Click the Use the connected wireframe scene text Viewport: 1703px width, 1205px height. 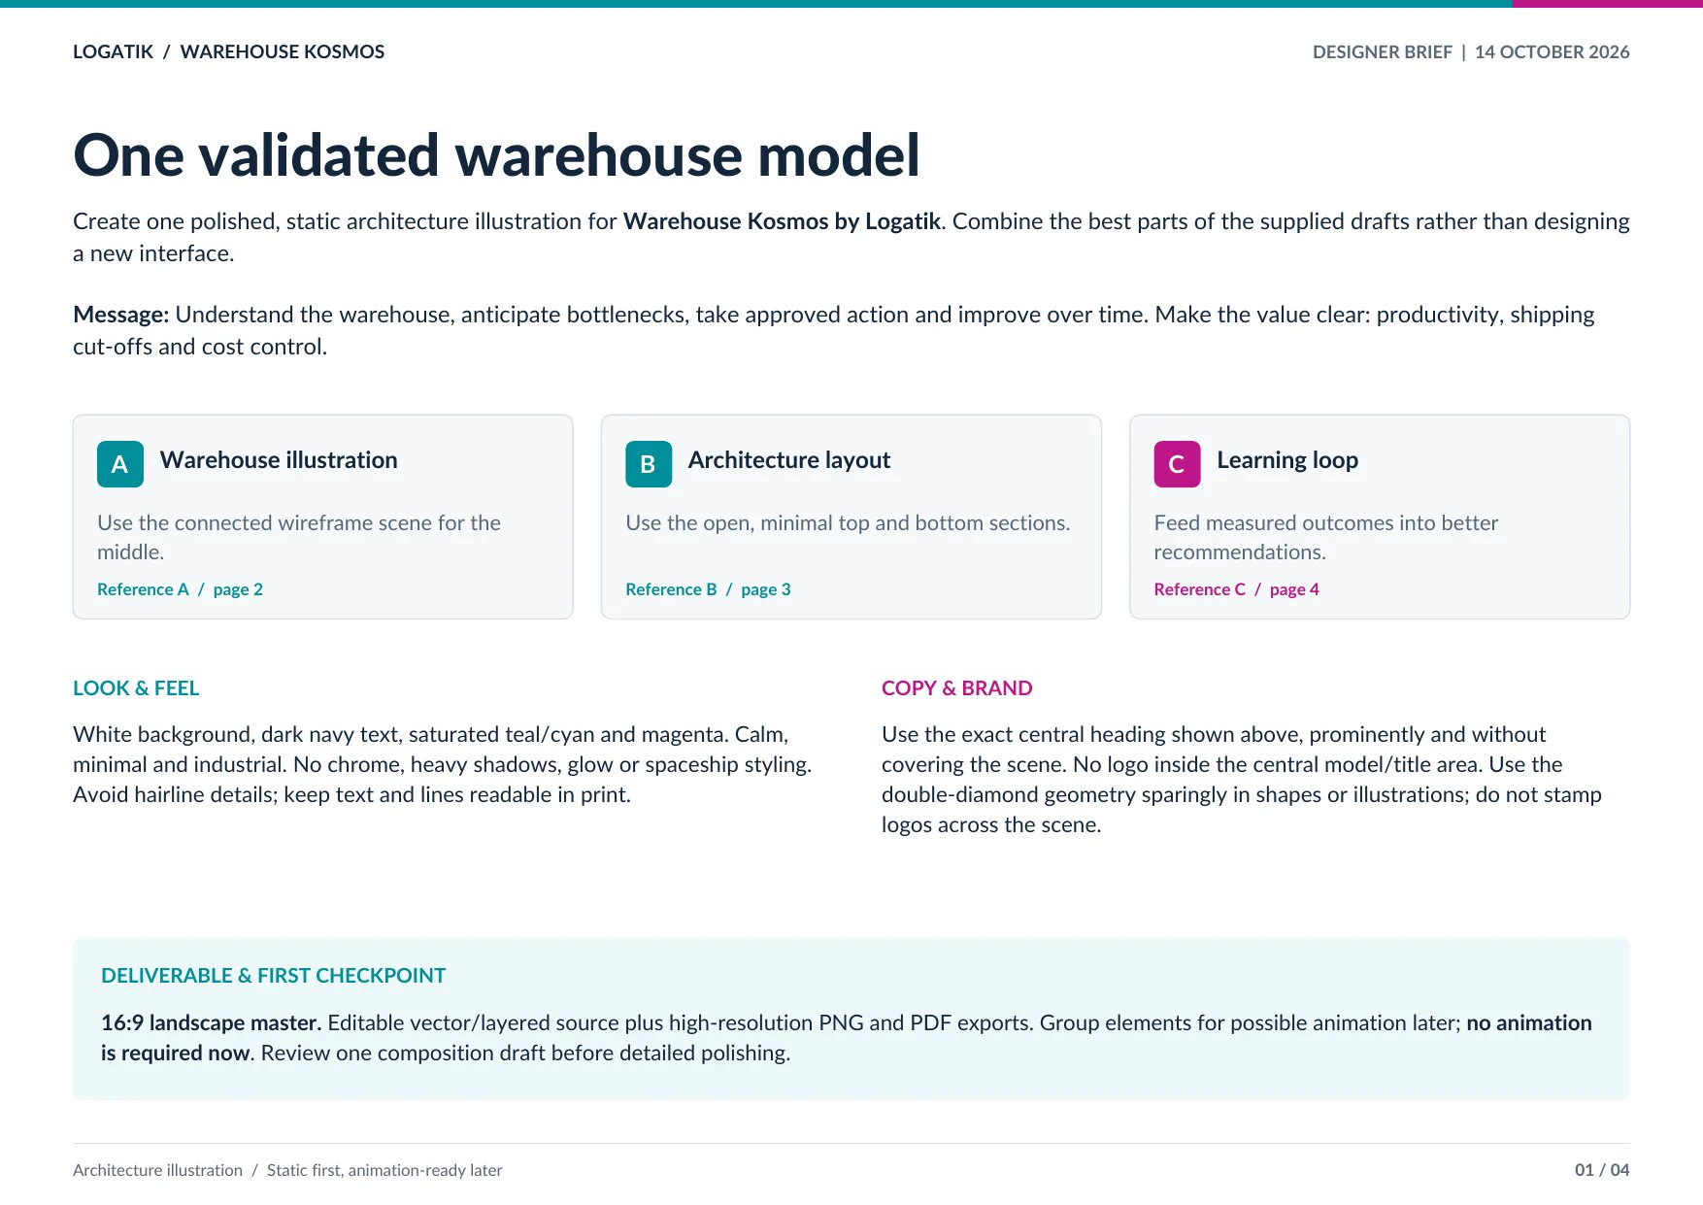click(x=298, y=537)
